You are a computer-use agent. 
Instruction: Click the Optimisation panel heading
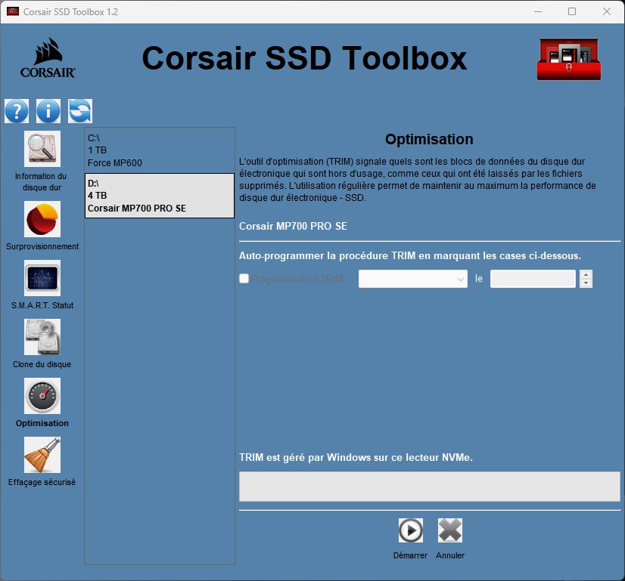point(429,139)
